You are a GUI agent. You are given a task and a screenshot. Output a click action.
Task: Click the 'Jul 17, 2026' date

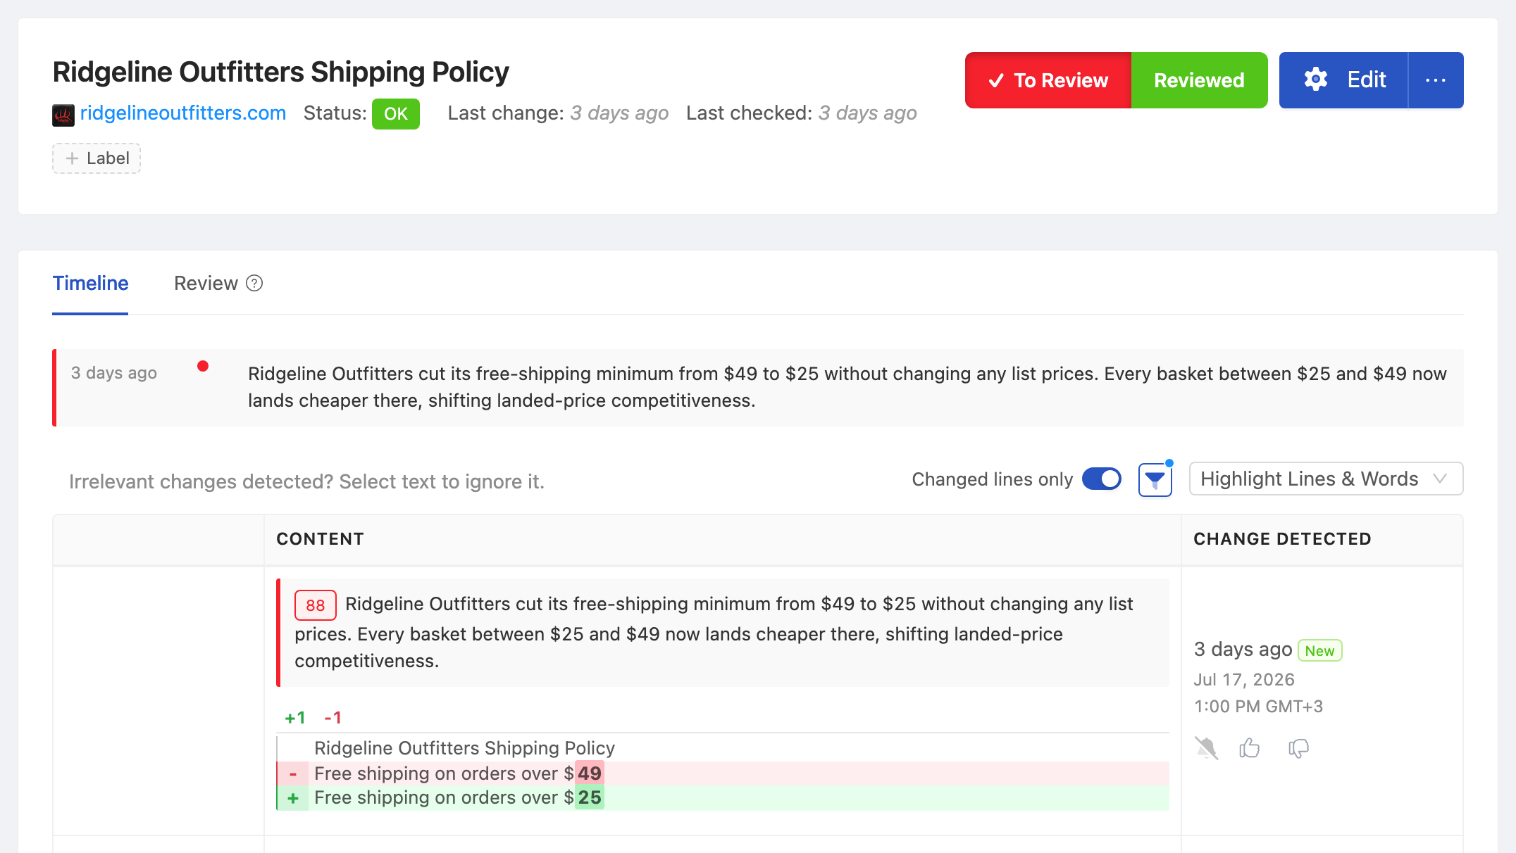click(1244, 680)
